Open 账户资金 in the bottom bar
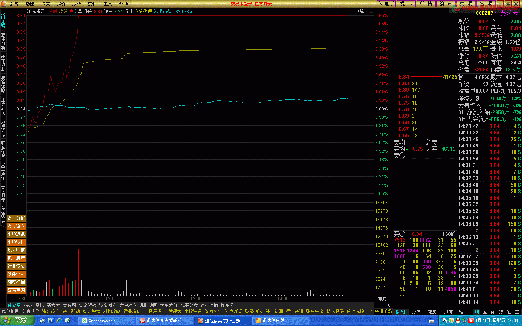This screenshot has width=522, height=326. click(x=315, y=312)
